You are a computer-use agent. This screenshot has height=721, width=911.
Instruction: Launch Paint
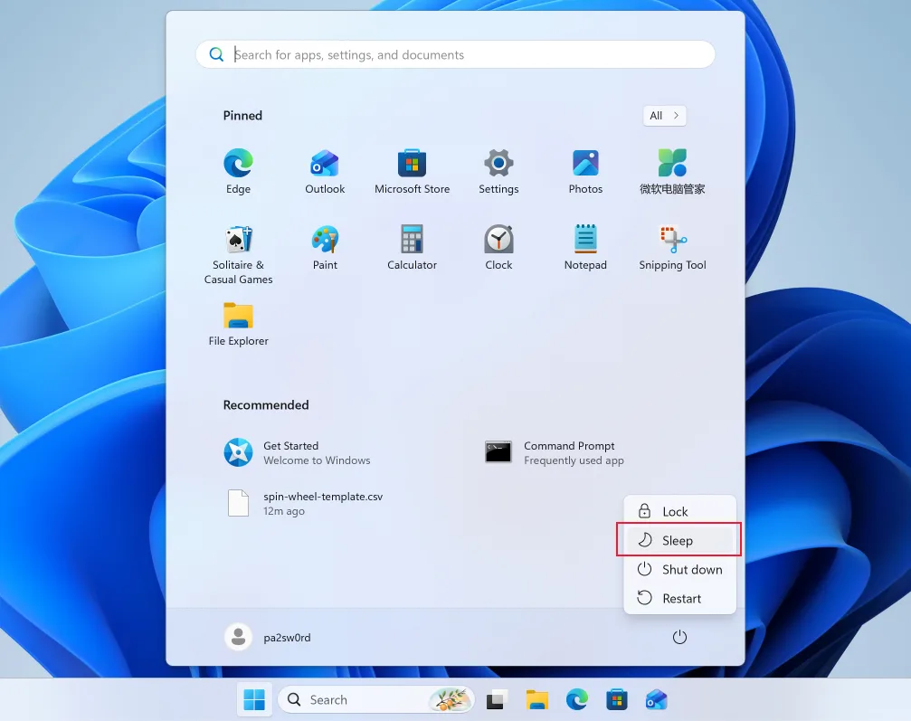pyautogui.click(x=325, y=244)
